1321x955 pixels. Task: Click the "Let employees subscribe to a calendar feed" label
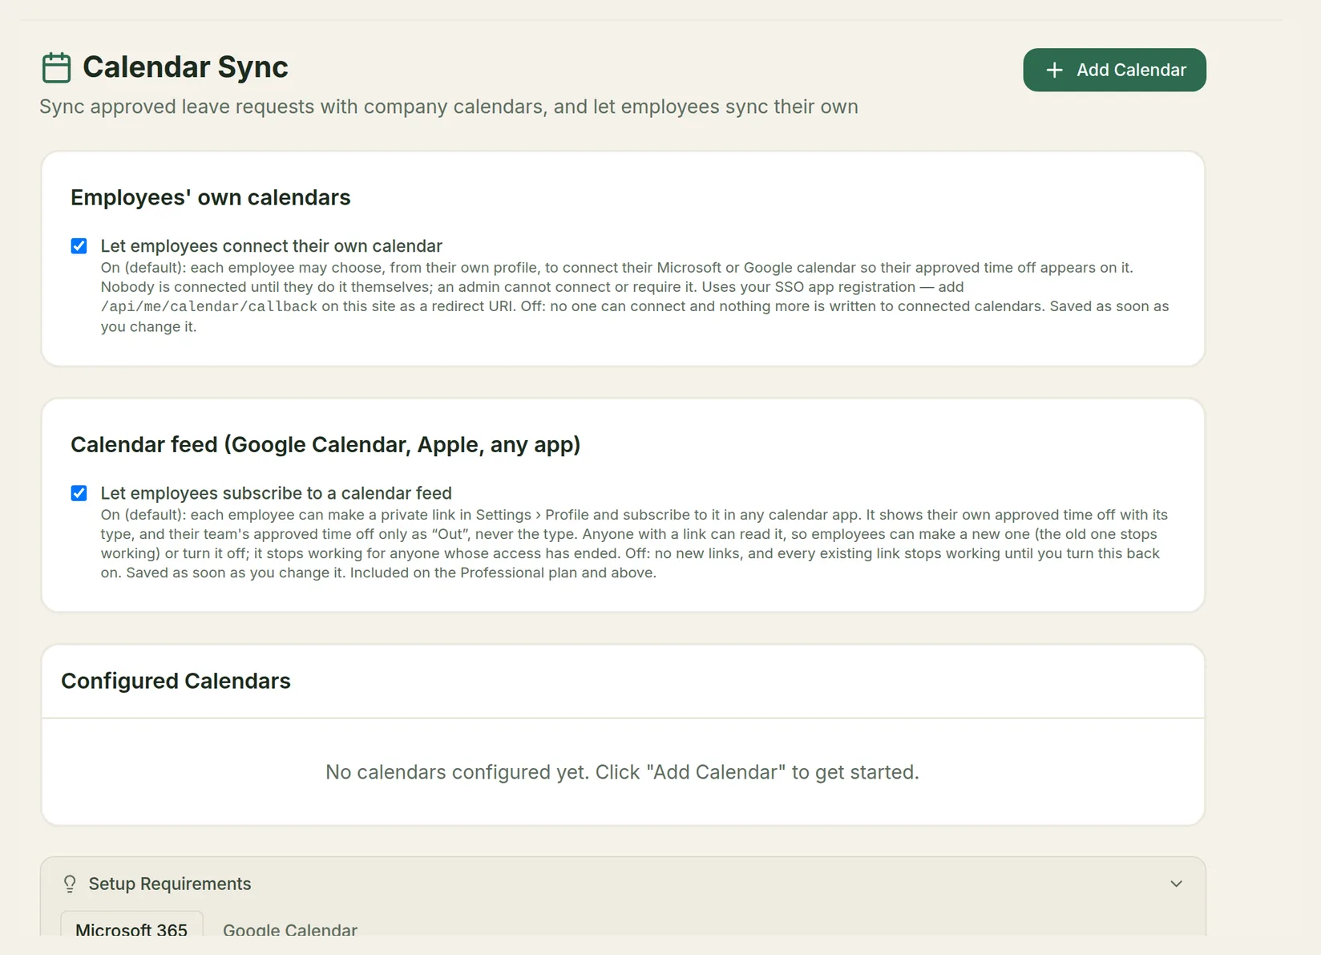click(277, 493)
